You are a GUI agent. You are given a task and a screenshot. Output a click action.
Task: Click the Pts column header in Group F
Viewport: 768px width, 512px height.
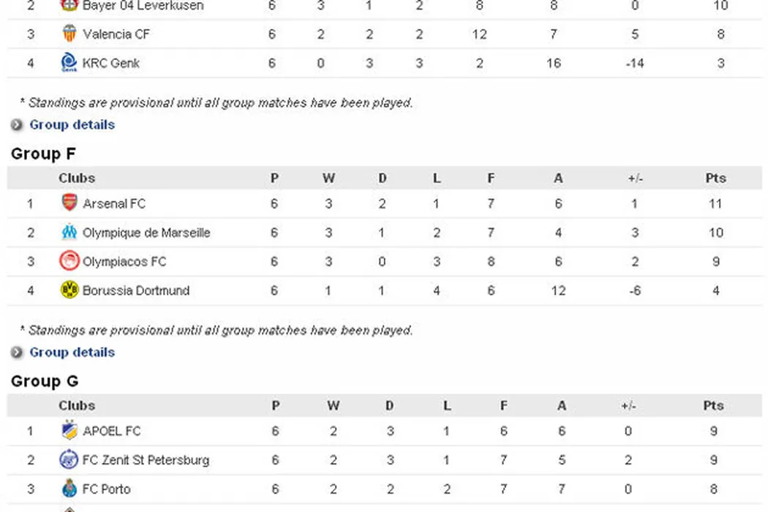pyautogui.click(x=715, y=178)
